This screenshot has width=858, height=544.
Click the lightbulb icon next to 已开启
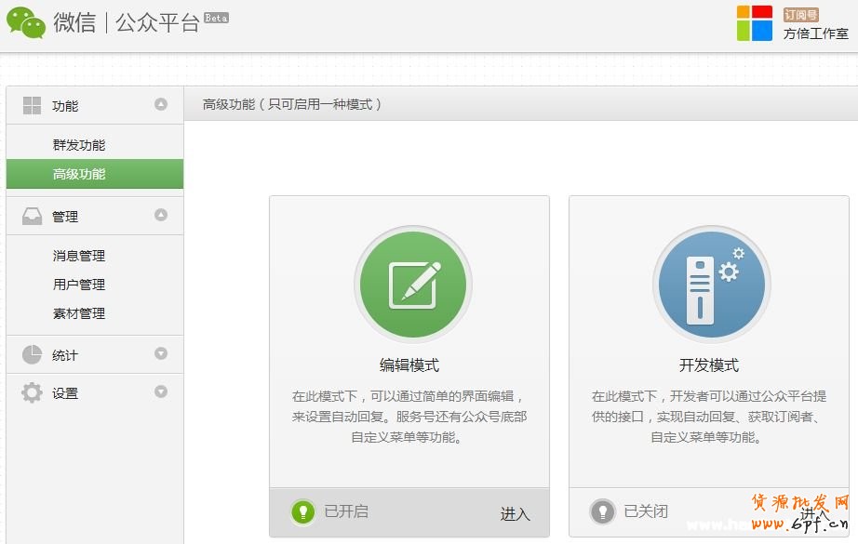click(x=302, y=511)
